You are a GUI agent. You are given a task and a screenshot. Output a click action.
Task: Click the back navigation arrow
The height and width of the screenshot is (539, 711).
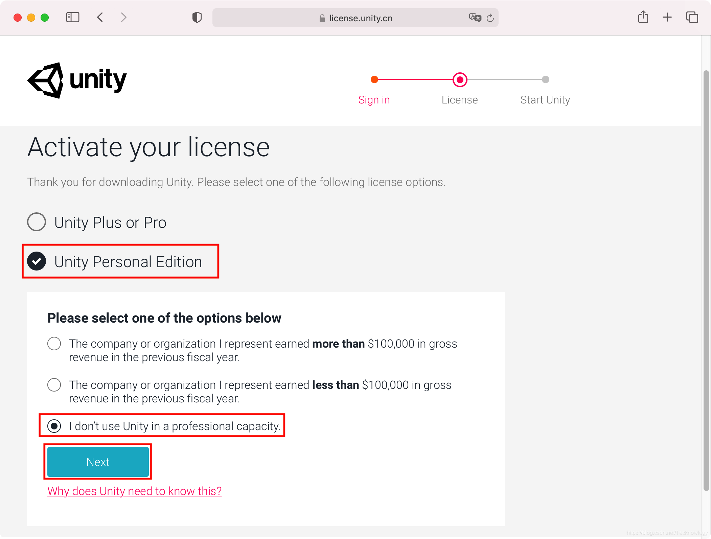[x=100, y=17]
